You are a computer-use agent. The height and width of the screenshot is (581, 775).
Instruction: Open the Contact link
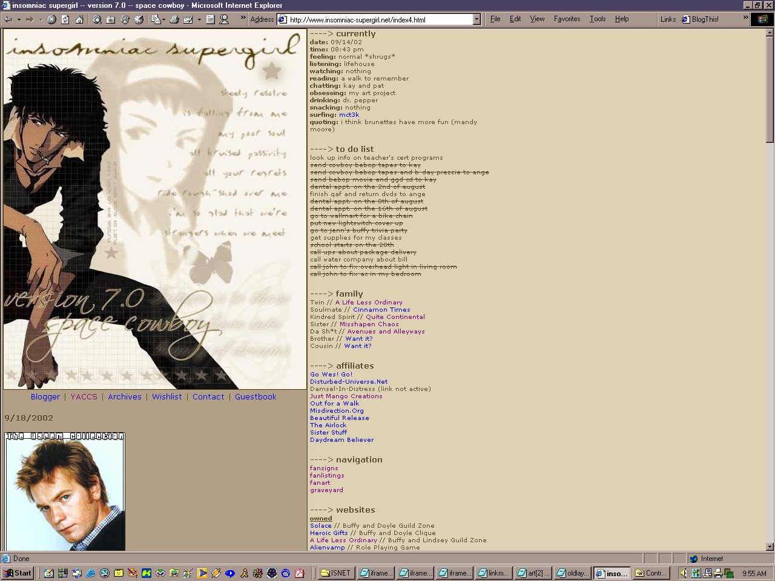(x=208, y=397)
